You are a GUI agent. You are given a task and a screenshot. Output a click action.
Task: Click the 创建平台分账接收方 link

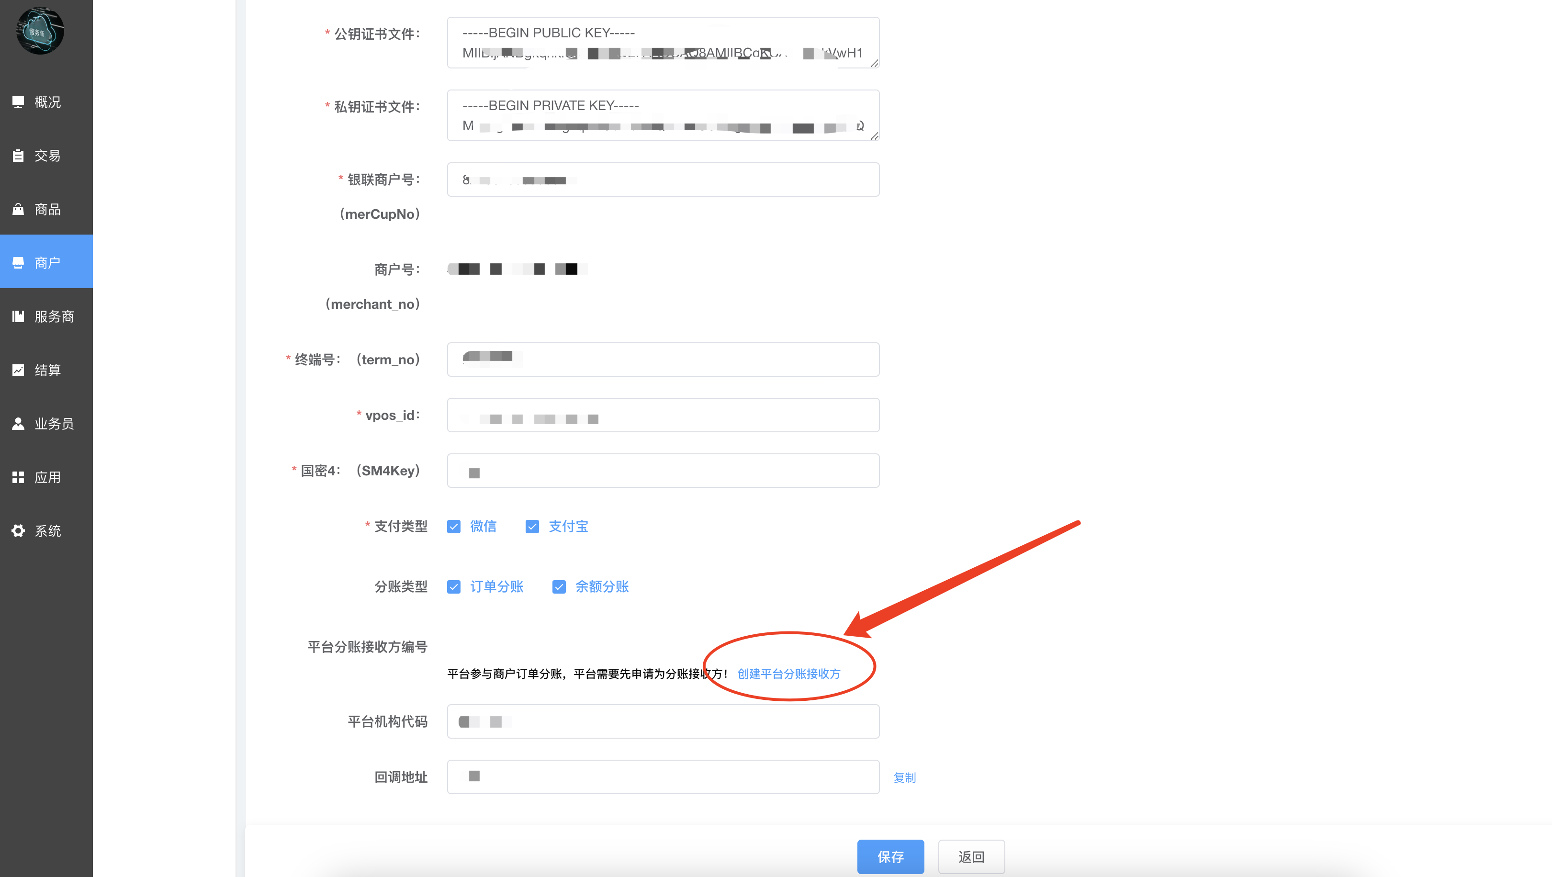tap(788, 674)
